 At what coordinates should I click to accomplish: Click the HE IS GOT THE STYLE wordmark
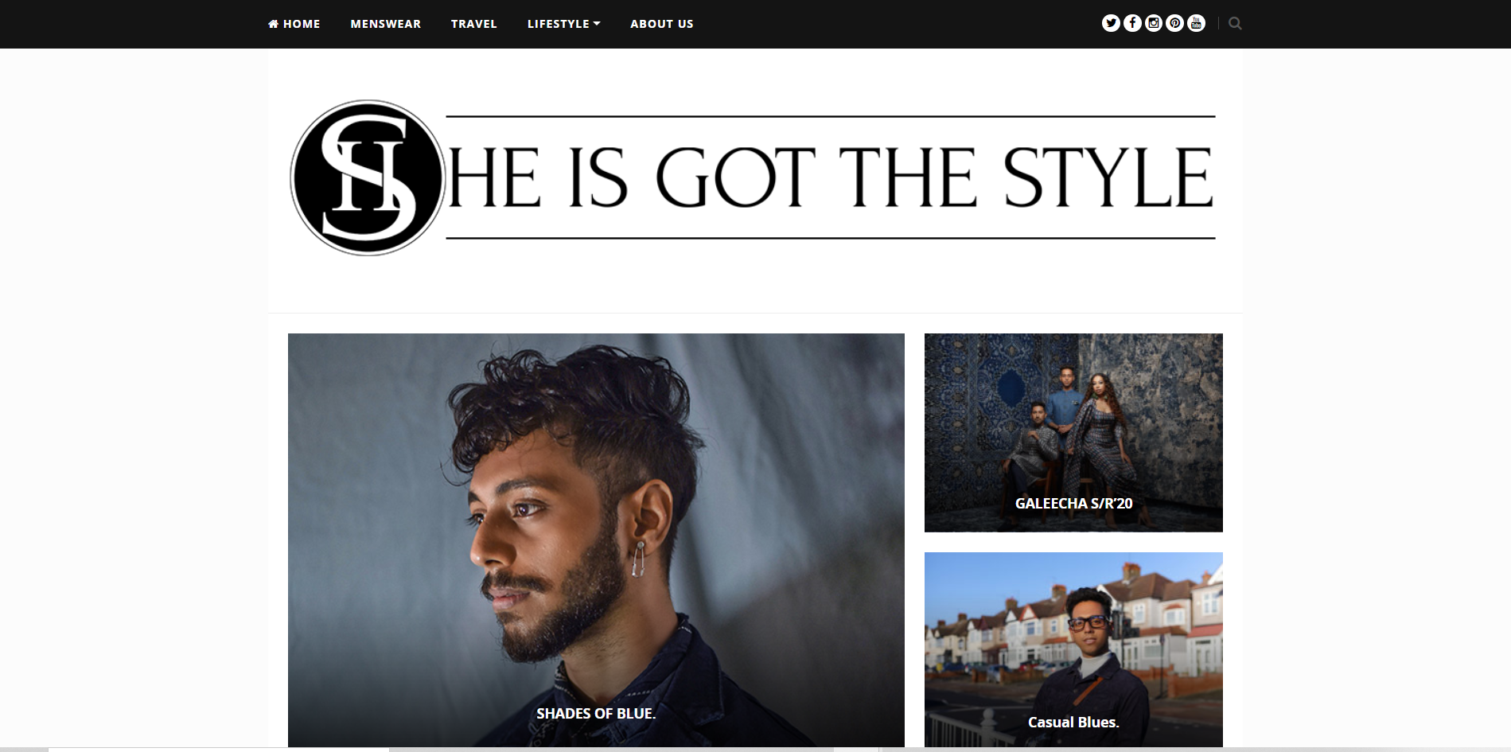[x=831, y=177]
